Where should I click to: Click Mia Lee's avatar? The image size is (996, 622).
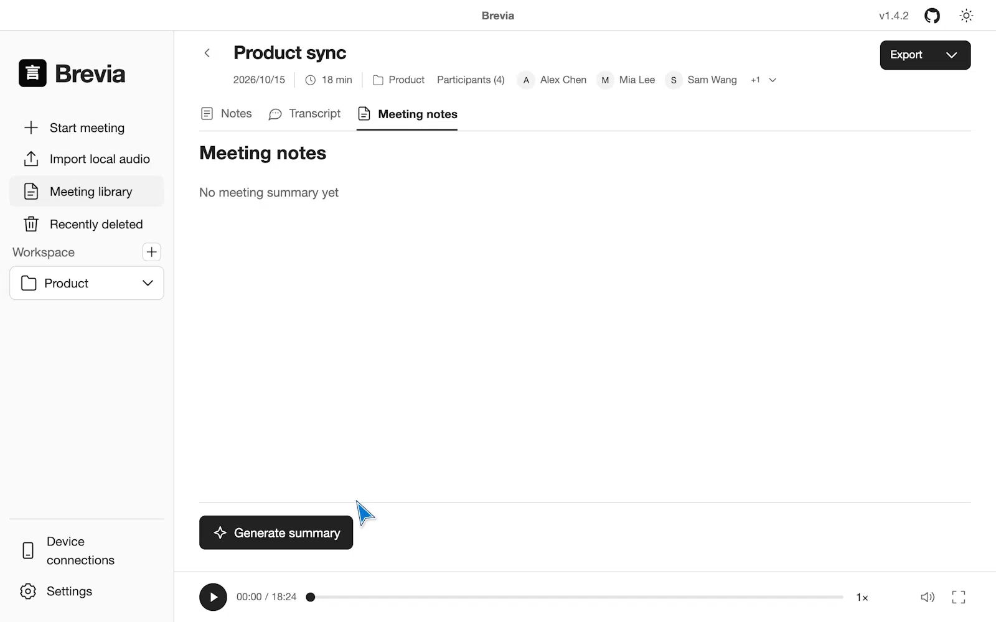[605, 80]
